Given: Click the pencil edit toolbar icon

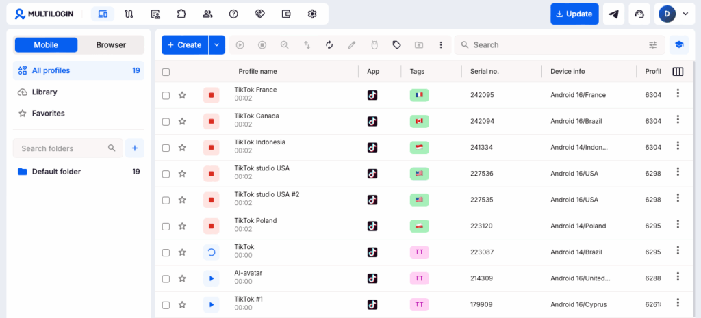Looking at the screenshot, I should click(x=352, y=44).
